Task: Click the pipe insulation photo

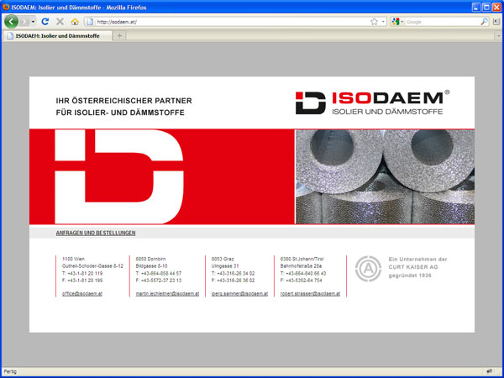Action: pyautogui.click(x=385, y=176)
